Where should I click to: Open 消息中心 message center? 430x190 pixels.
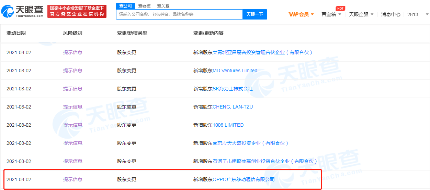[391, 14]
